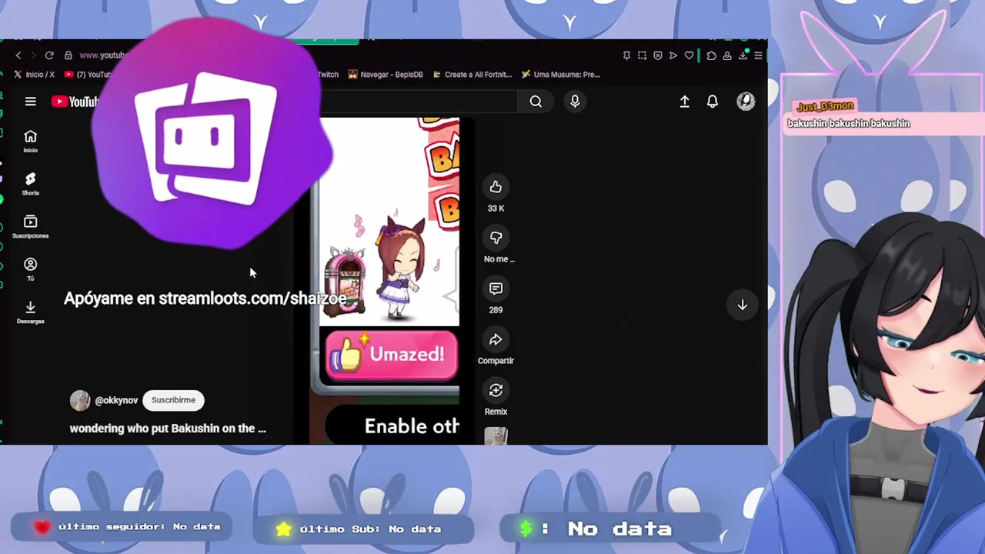Like the short with thumbs up
Image resolution: width=985 pixels, height=554 pixels.
click(x=496, y=187)
